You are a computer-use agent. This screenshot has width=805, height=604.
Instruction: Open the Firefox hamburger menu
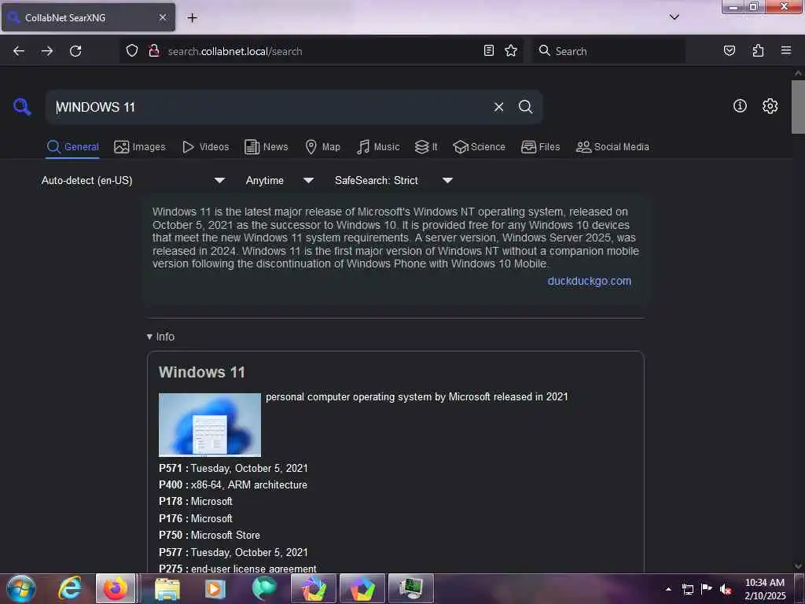click(x=786, y=50)
